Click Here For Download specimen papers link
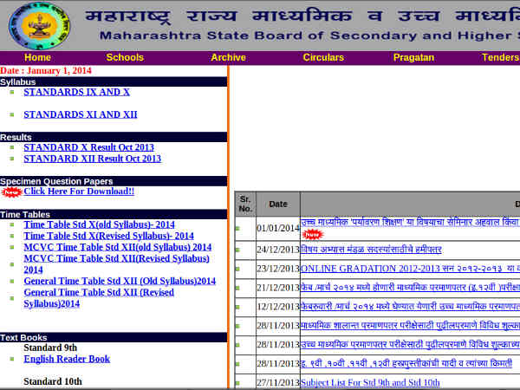520x390 pixels. pyautogui.click(x=79, y=192)
